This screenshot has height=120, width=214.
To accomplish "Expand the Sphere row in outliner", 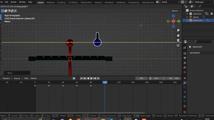I will point(187,17).
